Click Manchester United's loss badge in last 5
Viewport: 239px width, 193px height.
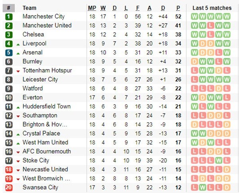pyautogui.click(x=211, y=26)
